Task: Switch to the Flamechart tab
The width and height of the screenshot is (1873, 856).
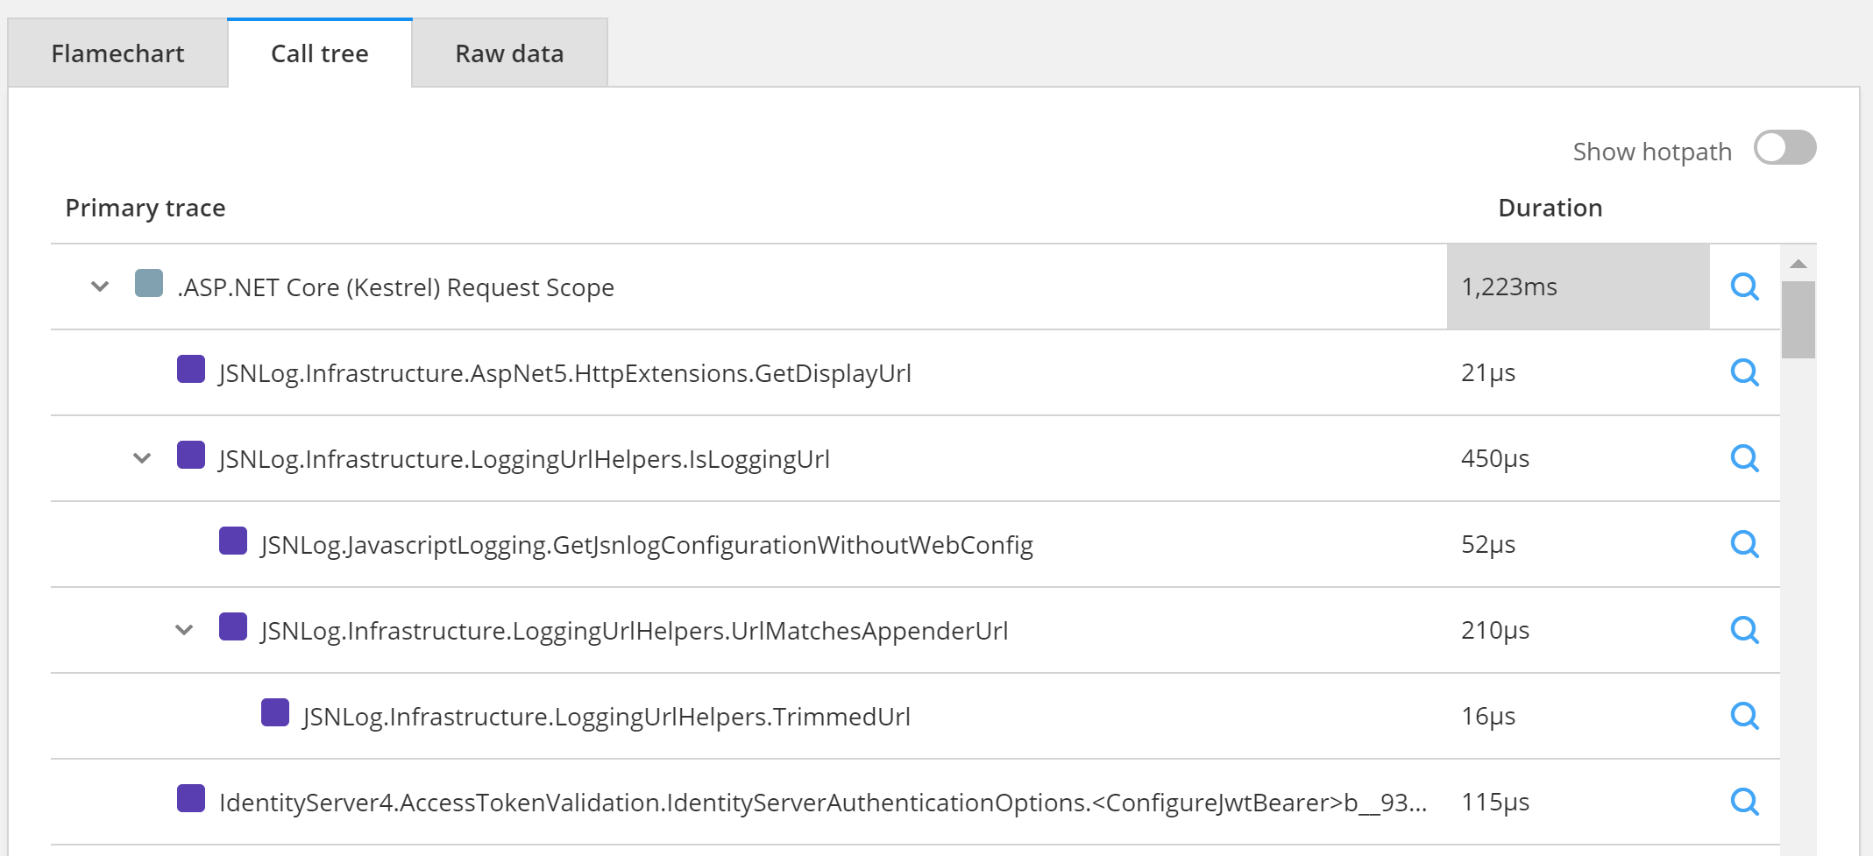Action: tap(117, 53)
